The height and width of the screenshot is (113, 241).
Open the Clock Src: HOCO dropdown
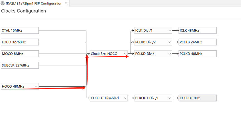109,54
